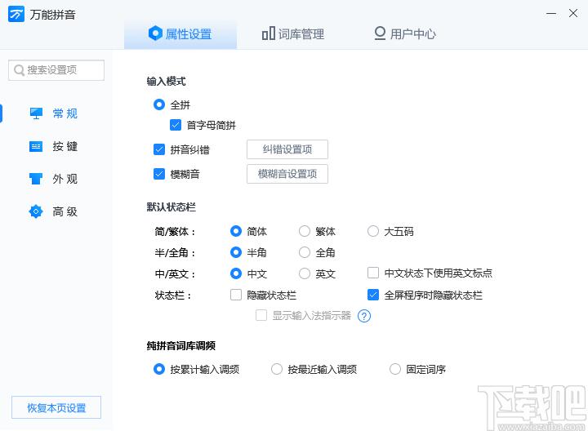
Task: Select the 外观 sidebar section
Action: [54, 179]
